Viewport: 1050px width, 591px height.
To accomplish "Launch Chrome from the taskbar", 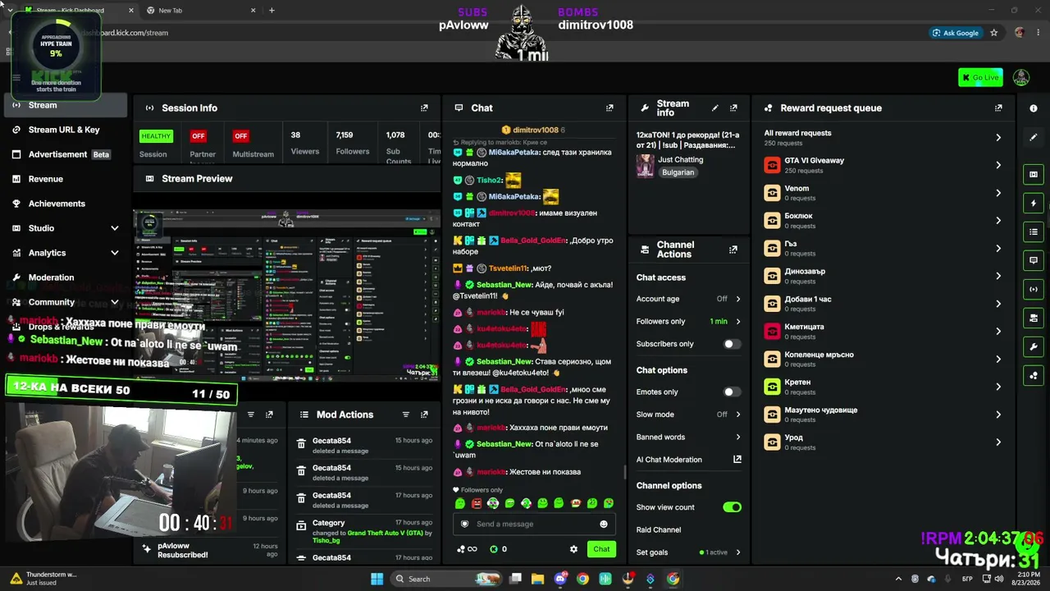I will click(x=582, y=579).
